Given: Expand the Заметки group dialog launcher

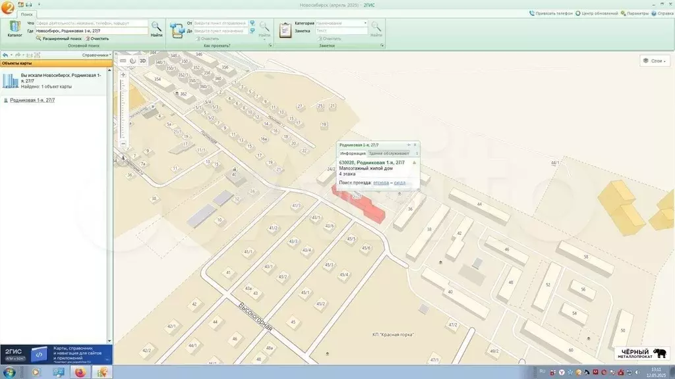Looking at the screenshot, I should point(382,45).
